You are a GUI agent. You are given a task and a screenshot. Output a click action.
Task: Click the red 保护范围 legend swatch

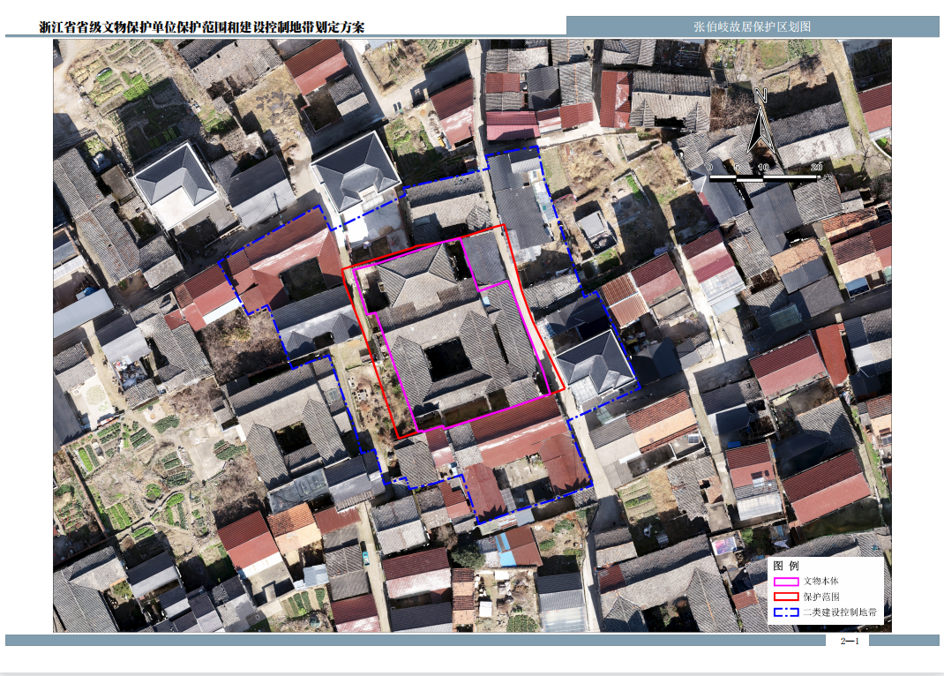786,597
